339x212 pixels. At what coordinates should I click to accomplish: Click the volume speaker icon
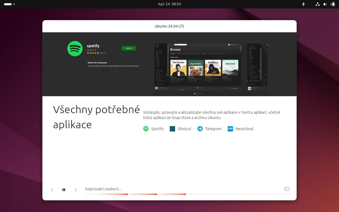click(x=325, y=4)
